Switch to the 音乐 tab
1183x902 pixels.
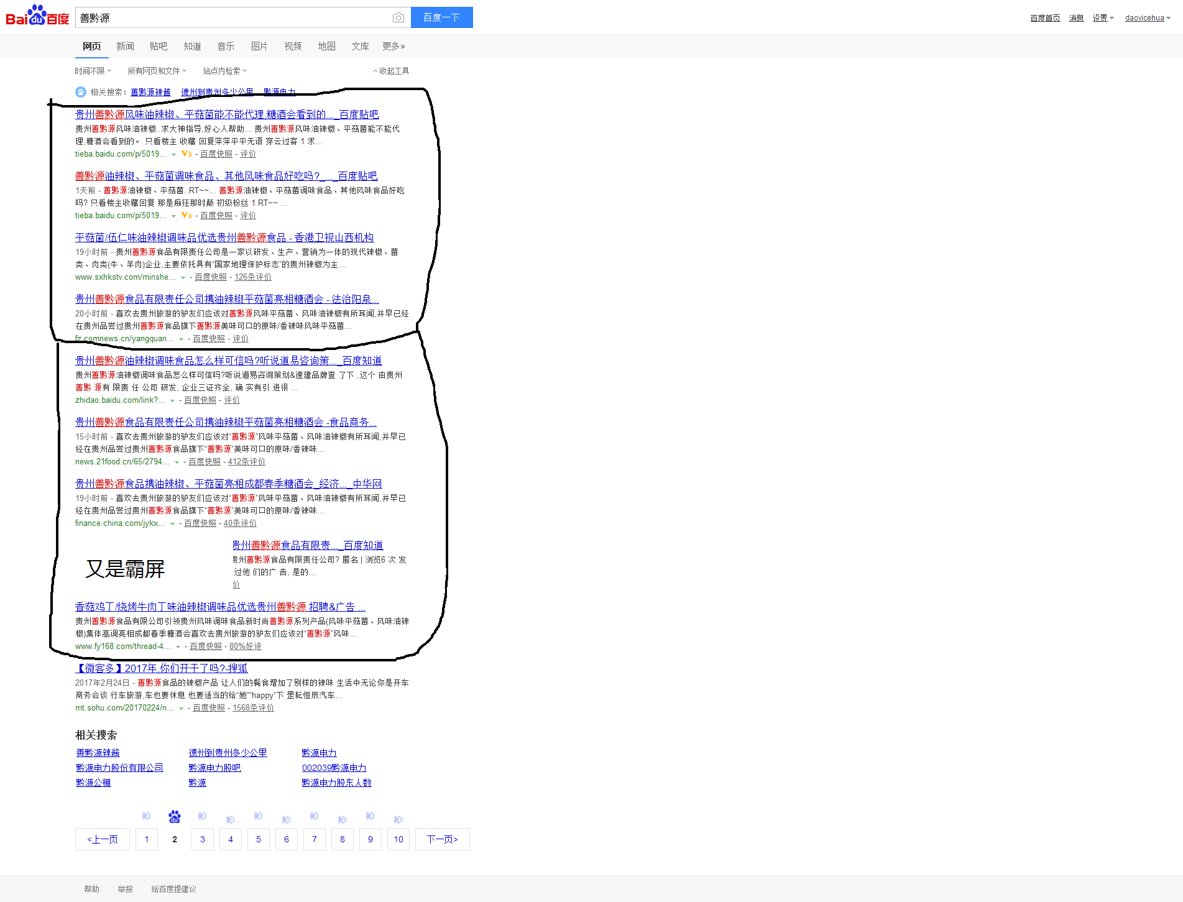click(226, 46)
